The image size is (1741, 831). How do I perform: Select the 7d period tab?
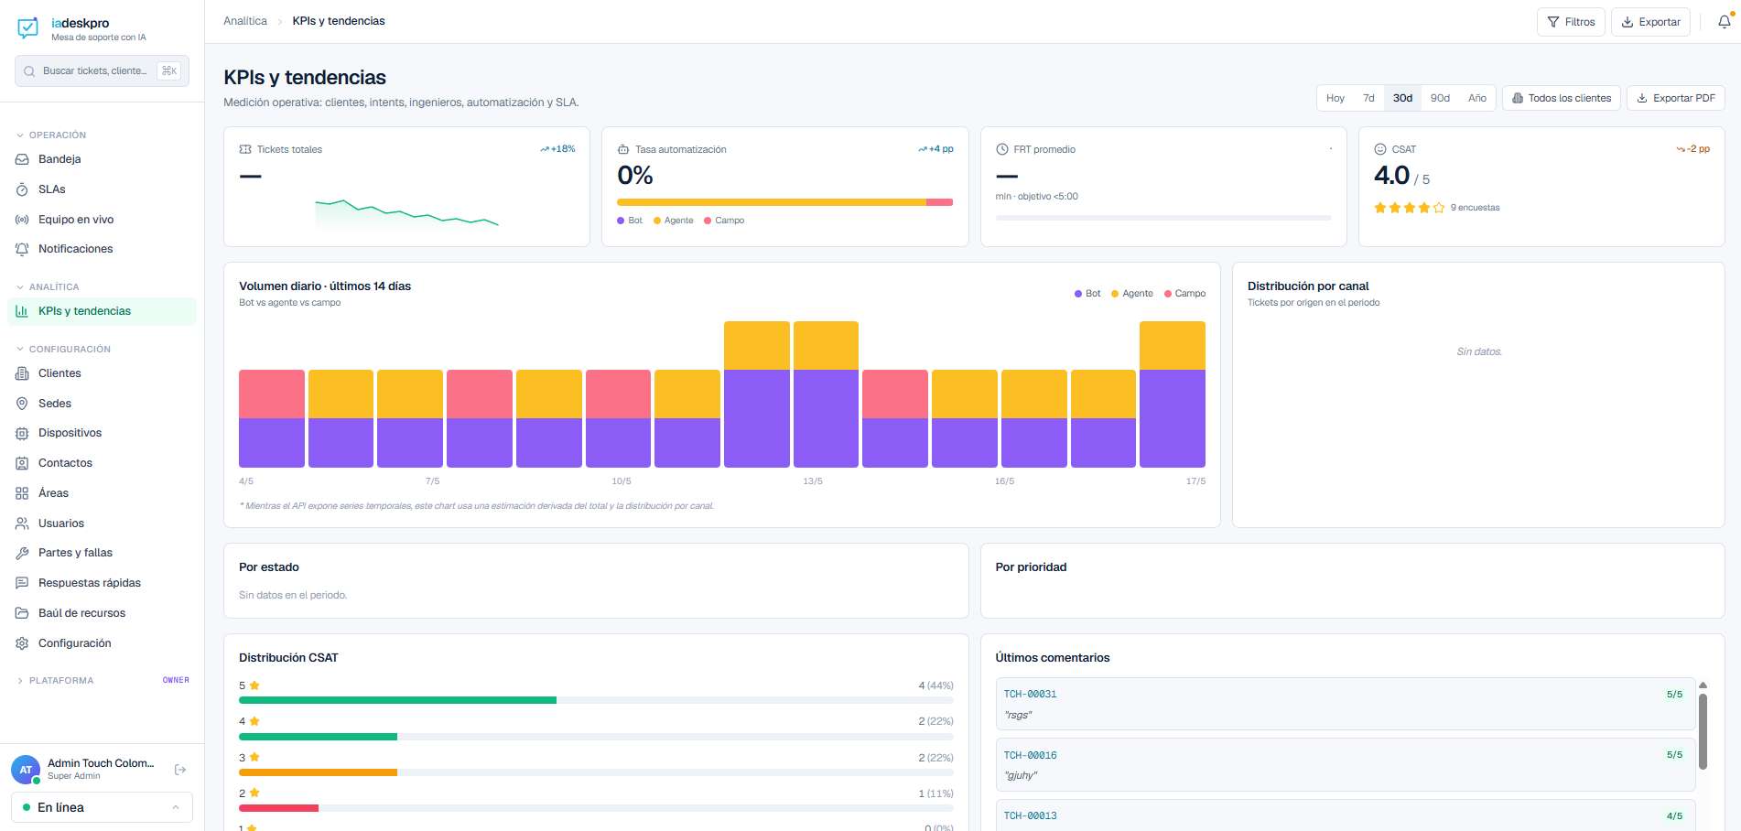tap(1368, 98)
